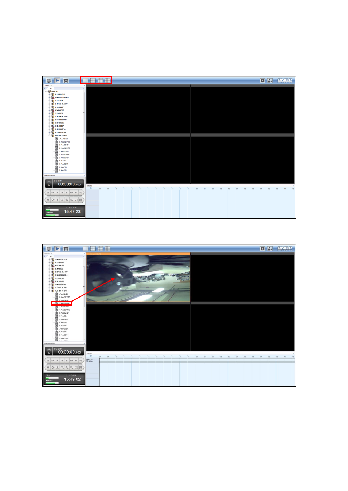Add a bookmark pin in upper window
Image resolution: width=348 pixels, height=491 pixels.
click(48, 200)
